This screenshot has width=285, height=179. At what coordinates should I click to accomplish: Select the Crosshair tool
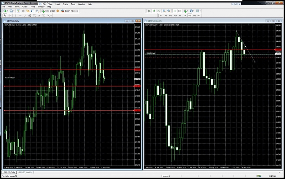point(10,15)
